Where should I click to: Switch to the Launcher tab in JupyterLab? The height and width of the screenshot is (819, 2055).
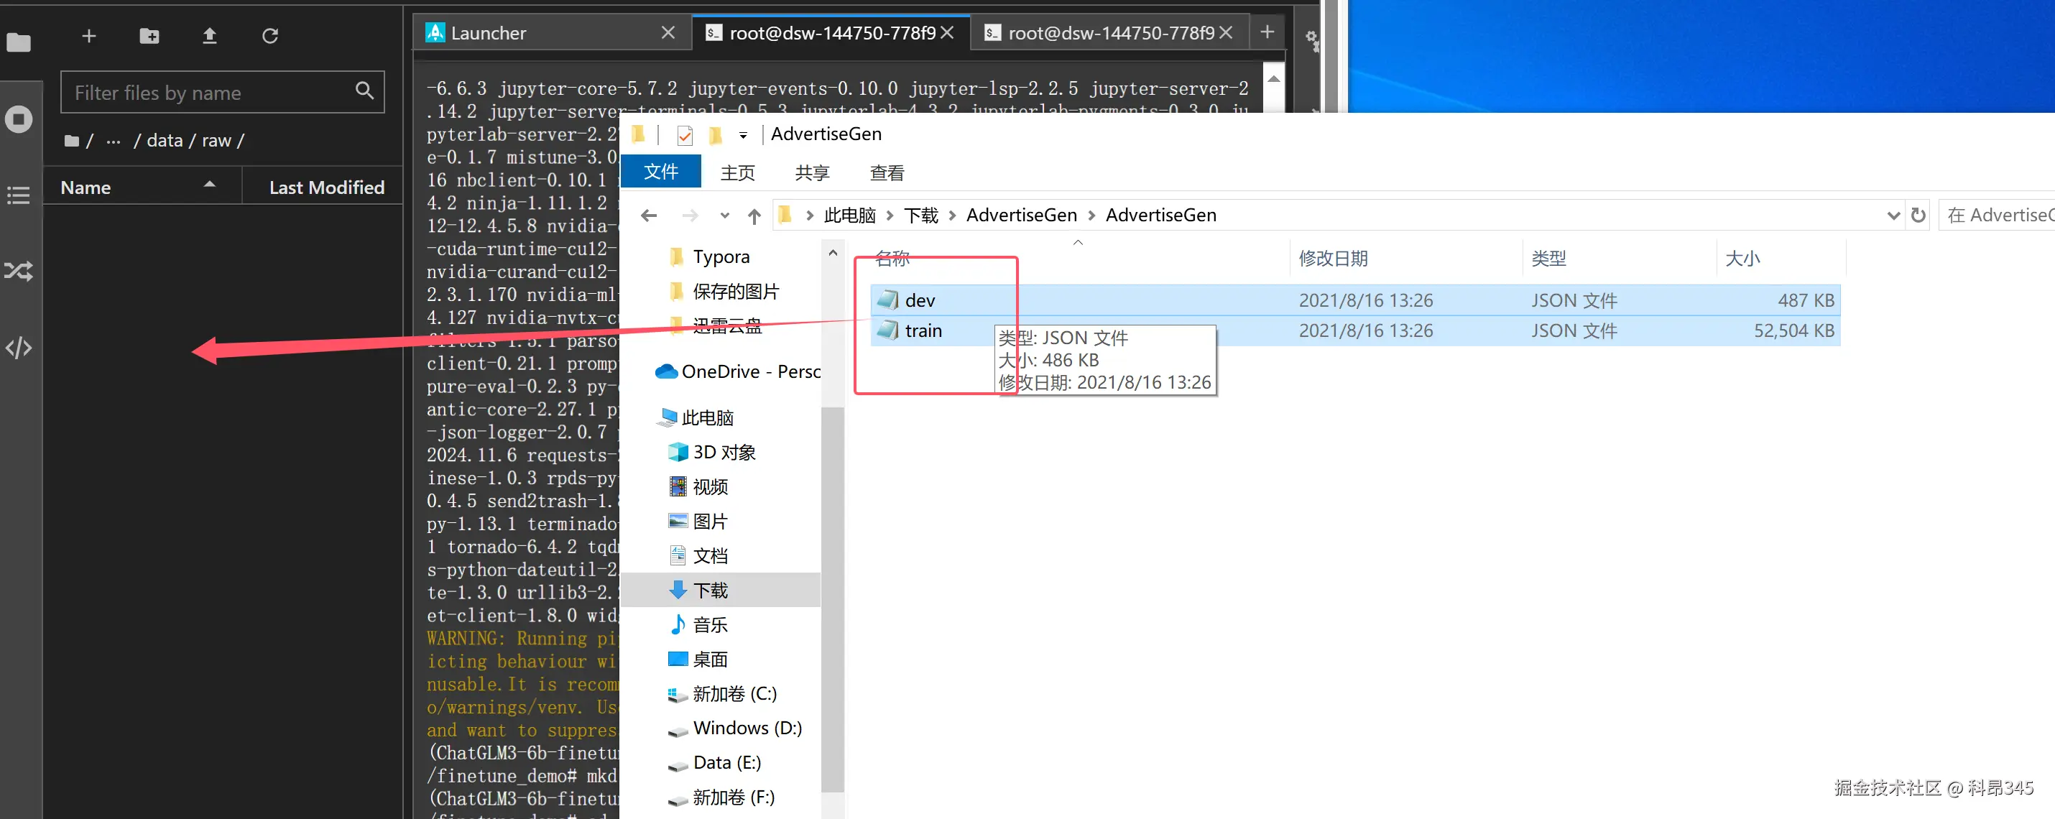click(488, 33)
